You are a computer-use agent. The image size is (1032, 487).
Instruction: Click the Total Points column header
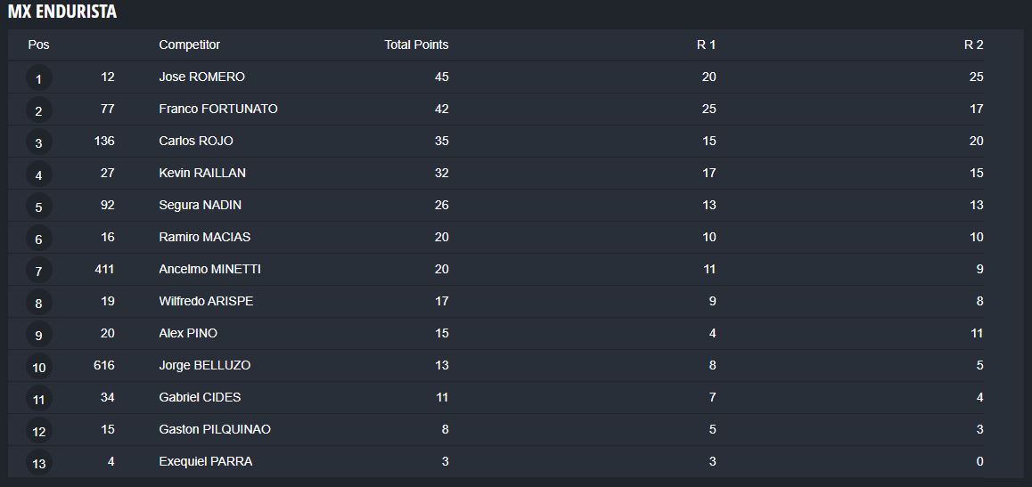pos(416,45)
